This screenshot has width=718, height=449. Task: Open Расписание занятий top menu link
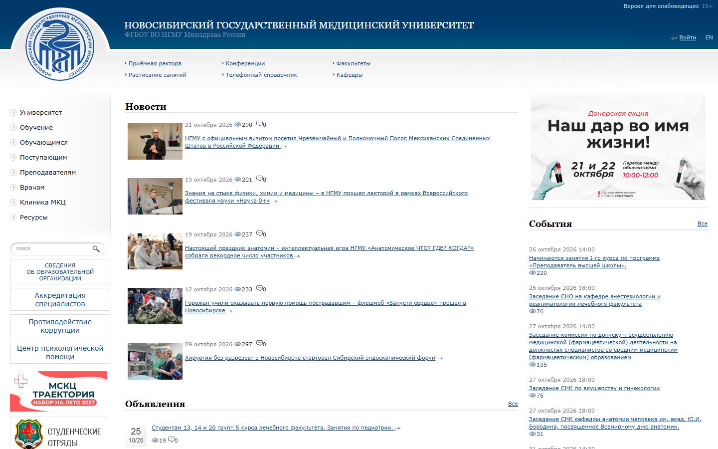click(x=157, y=75)
